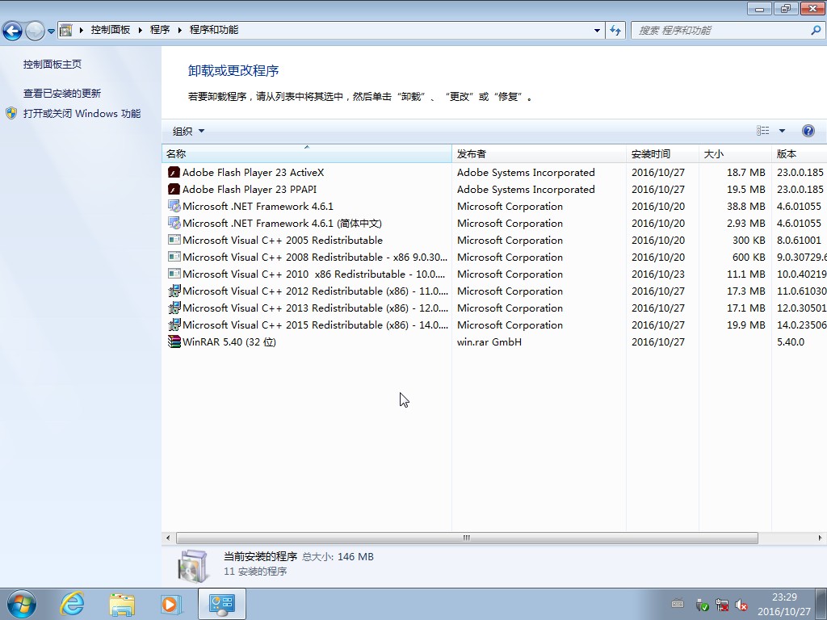Open 查看已安装的更新 link
The height and width of the screenshot is (620, 827).
61,94
